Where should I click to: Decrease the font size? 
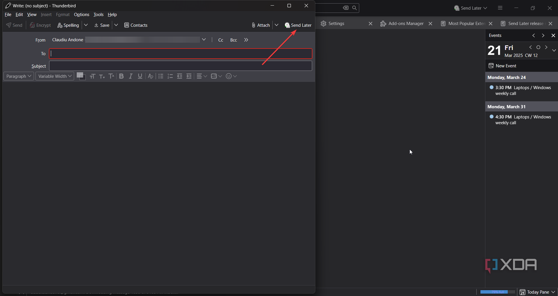click(102, 76)
